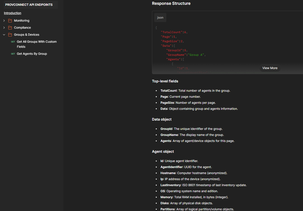The height and width of the screenshot is (211, 303).
Task: Collapse the Groups & Devices chevron
Action: [x=4, y=35]
